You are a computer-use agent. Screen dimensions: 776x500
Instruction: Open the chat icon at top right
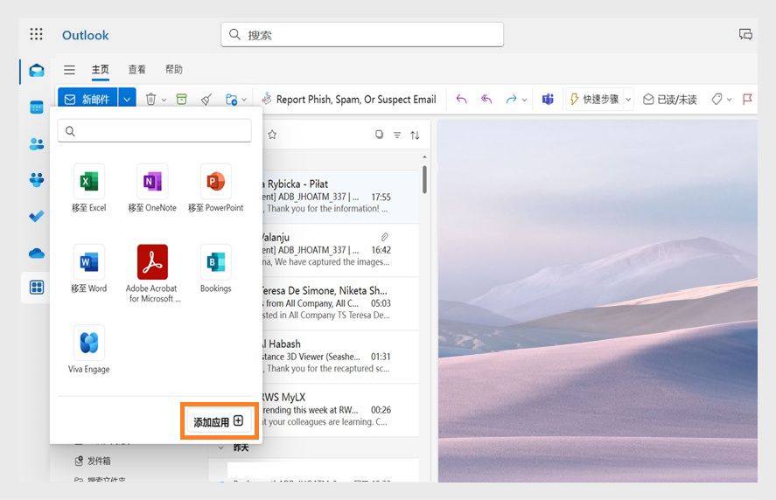pyautogui.click(x=745, y=34)
